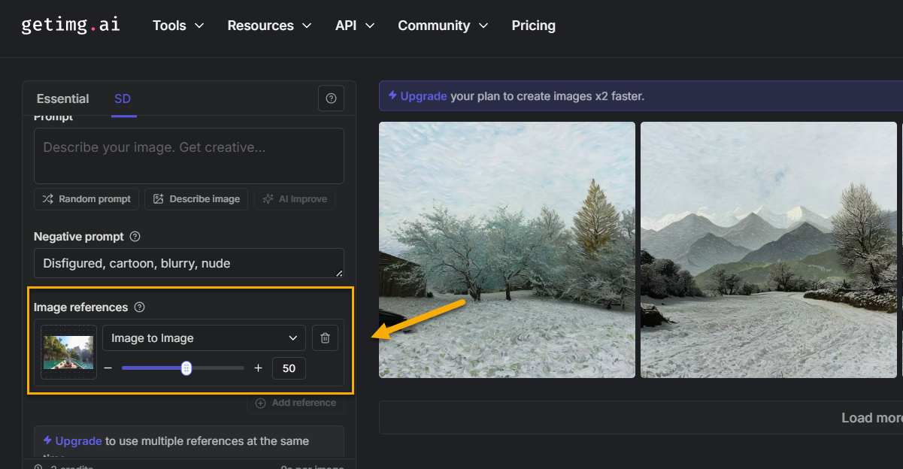Open the Image to Image dropdown

point(204,337)
